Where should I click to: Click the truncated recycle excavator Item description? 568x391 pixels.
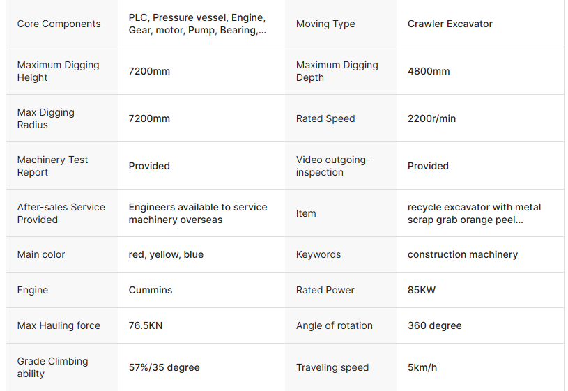coord(474,213)
